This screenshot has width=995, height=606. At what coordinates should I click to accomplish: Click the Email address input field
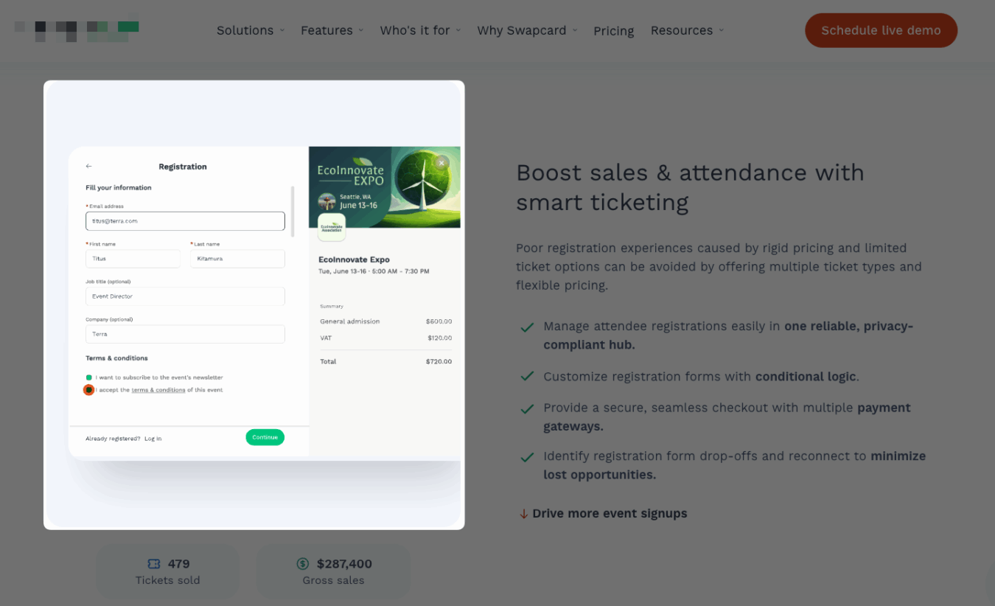[185, 221]
